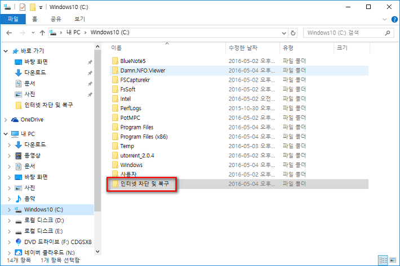Expand the Windows10 (C:) tree node
Viewport: 400px width, 266px height.
pyautogui.click(x=9, y=210)
